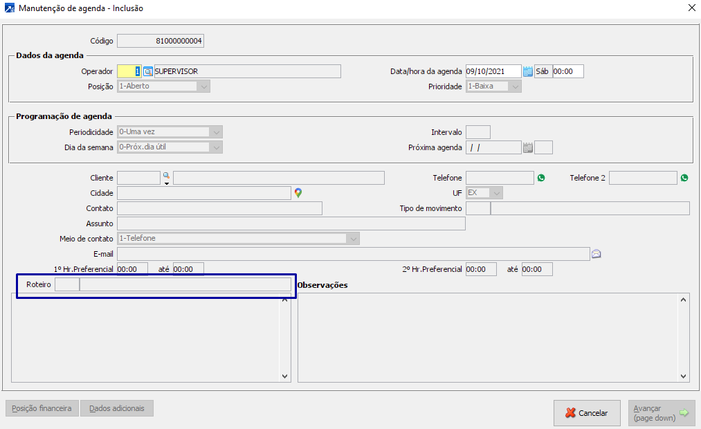Click the Roteiro description field
This screenshot has height=429, width=701.
pos(185,284)
